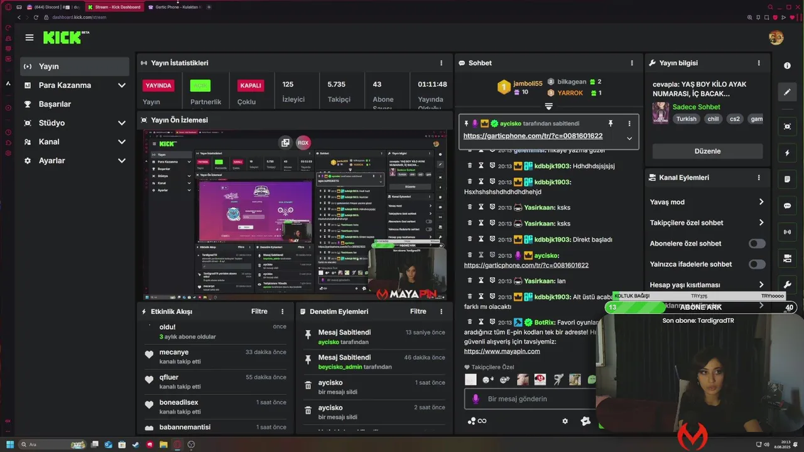The width and height of the screenshot is (804, 452).
Task: Open the wrench icon in right sidebar
Action: (788, 284)
